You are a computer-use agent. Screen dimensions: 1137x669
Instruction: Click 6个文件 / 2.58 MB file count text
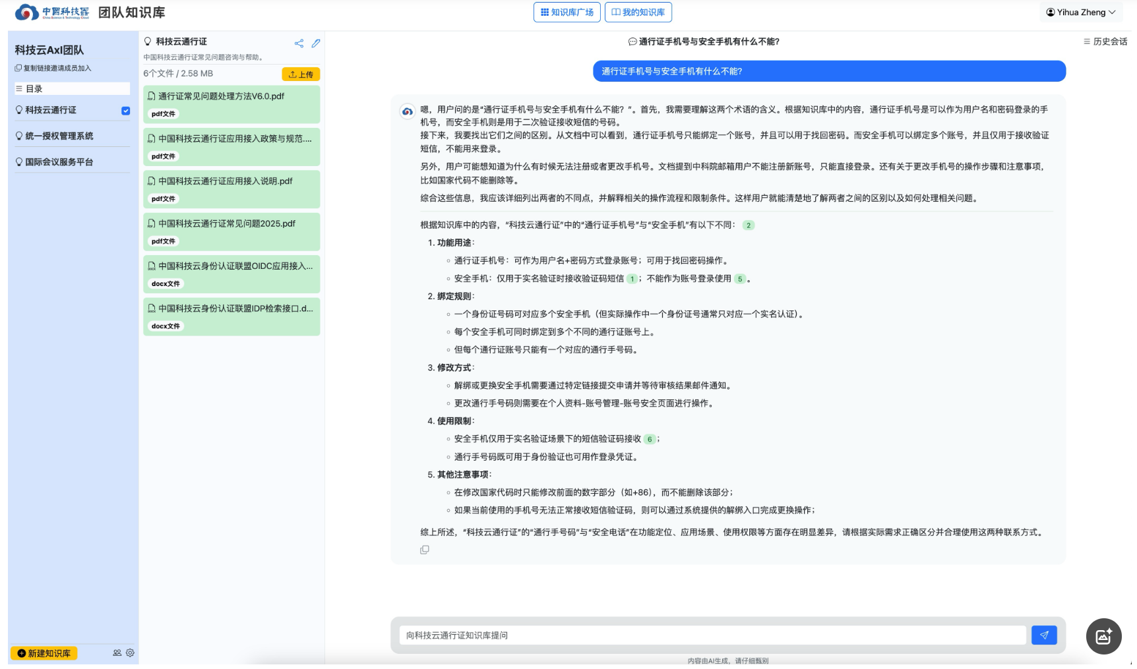pyautogui.click(x=178, y=74)
